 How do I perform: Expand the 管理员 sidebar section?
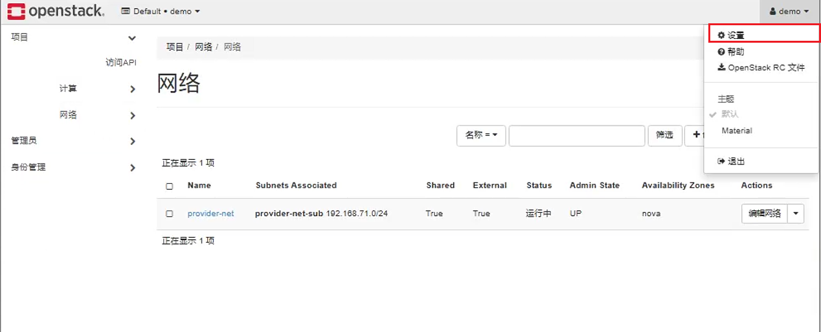[x=73, y=140]
